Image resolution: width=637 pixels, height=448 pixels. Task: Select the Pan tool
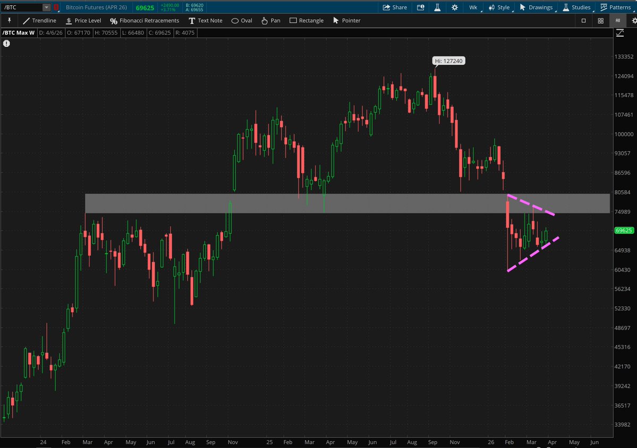pyautogui.click(x=270, y=21)
